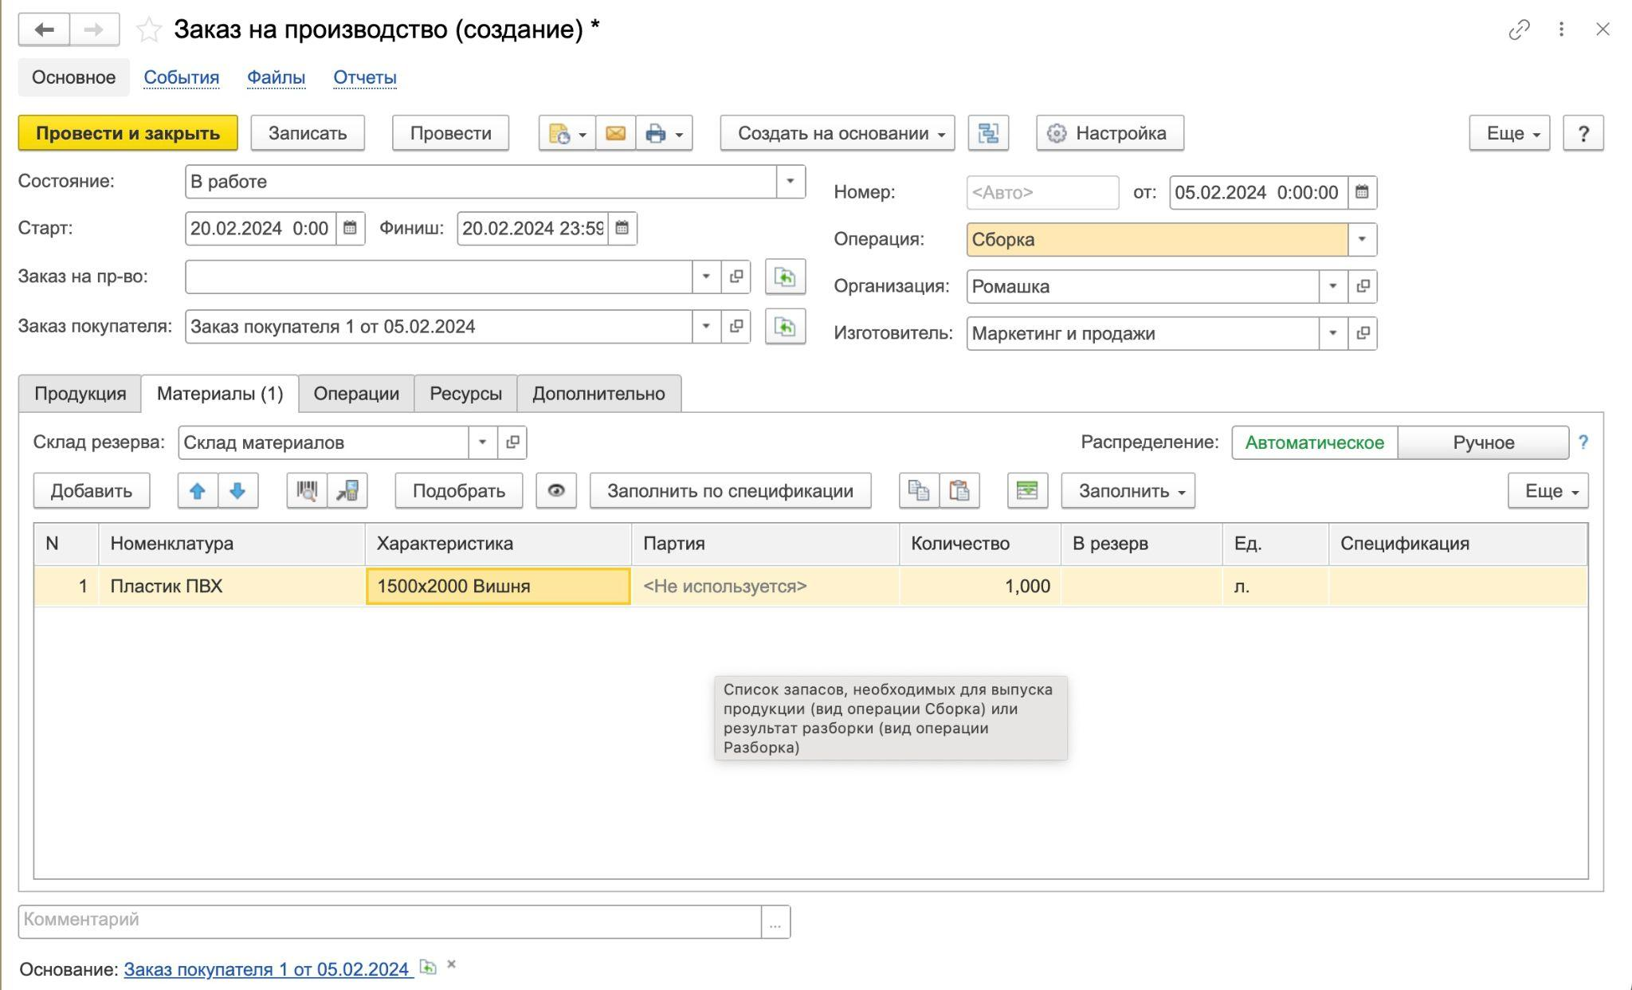The image size is (1632, 990).
Task: Open the Ресурсы tab
Action: pyautogui.click(x=465, y=394)
